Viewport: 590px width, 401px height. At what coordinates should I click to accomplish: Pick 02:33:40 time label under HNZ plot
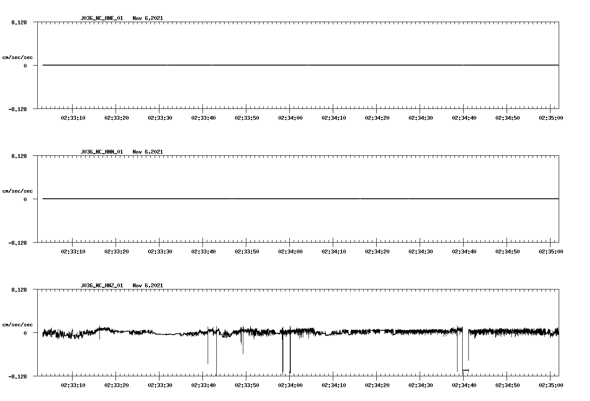point(203,385)
